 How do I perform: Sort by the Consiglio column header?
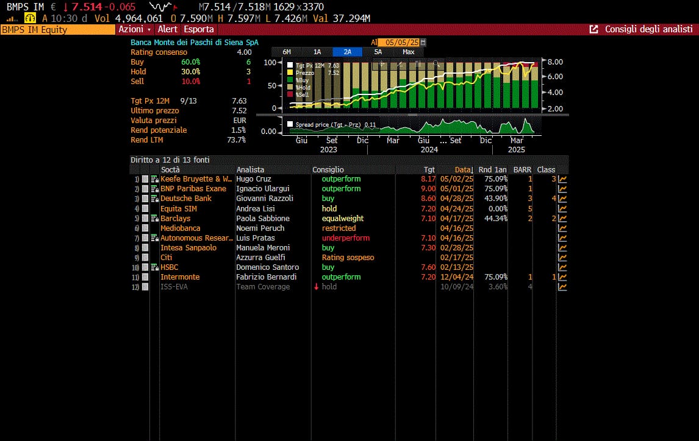(x=328, y=169)
